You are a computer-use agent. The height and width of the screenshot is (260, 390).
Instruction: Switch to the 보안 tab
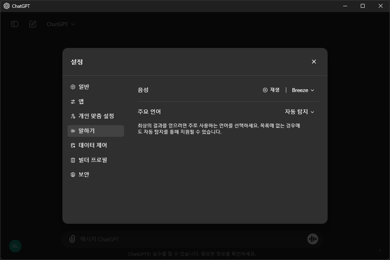pyautogui.click(x=96, y=175)
